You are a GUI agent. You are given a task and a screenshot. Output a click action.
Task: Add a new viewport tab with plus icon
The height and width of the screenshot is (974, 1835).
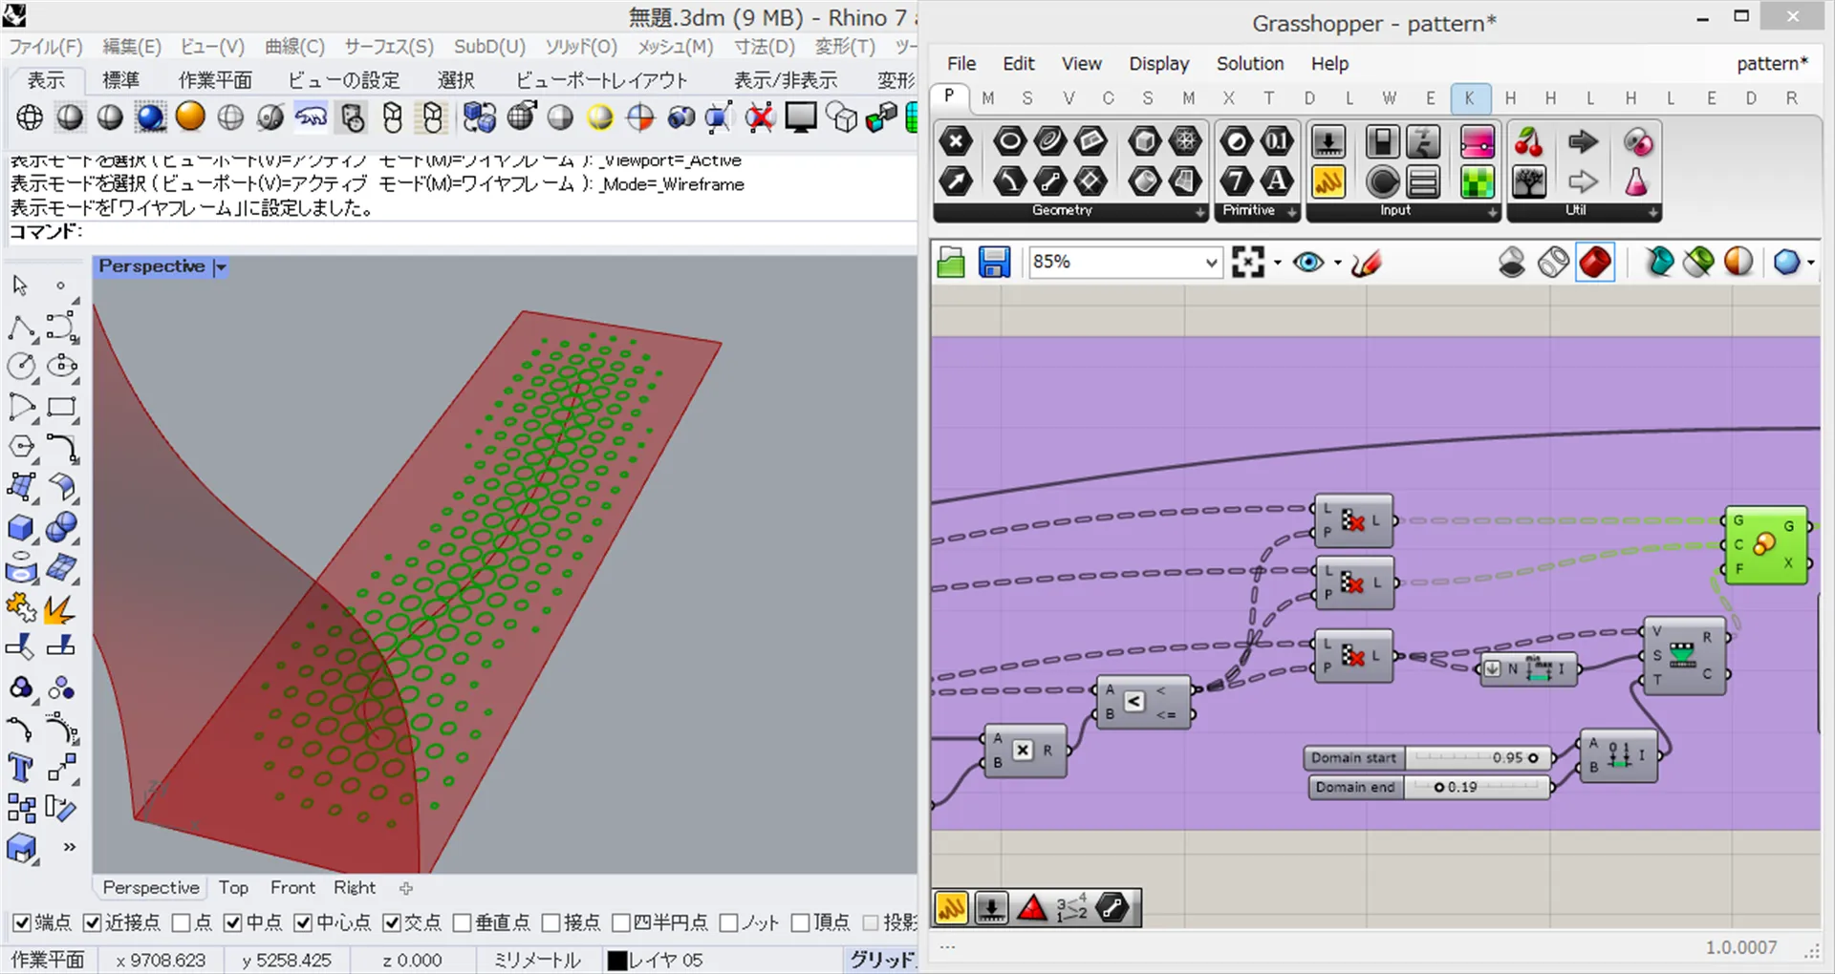[406, 889]
